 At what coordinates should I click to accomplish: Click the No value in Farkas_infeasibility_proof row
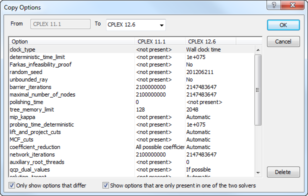[x=189, y=64]
